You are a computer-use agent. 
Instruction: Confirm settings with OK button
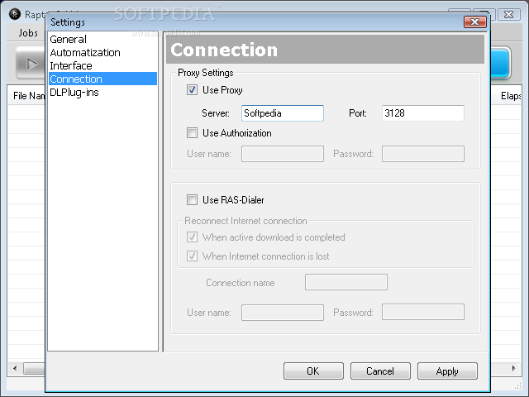313,371
